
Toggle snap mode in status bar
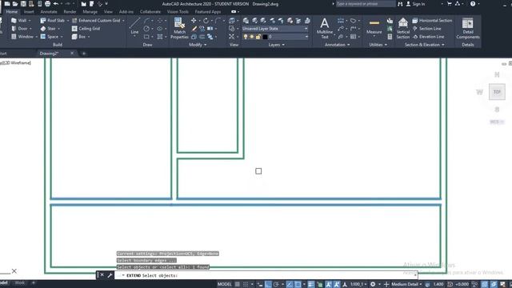[x=246, y=284]
